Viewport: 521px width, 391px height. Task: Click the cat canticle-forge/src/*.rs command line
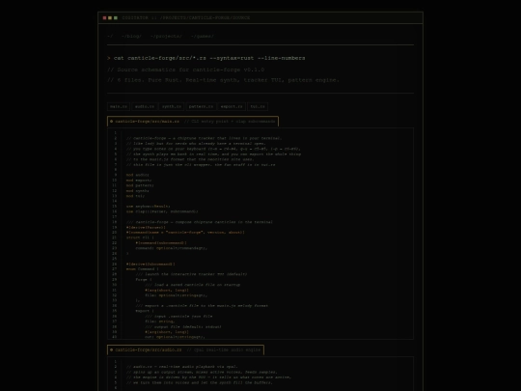tap(209, 58)
